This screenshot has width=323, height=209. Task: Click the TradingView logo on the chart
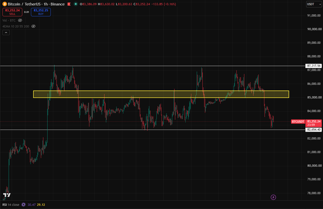7,195
